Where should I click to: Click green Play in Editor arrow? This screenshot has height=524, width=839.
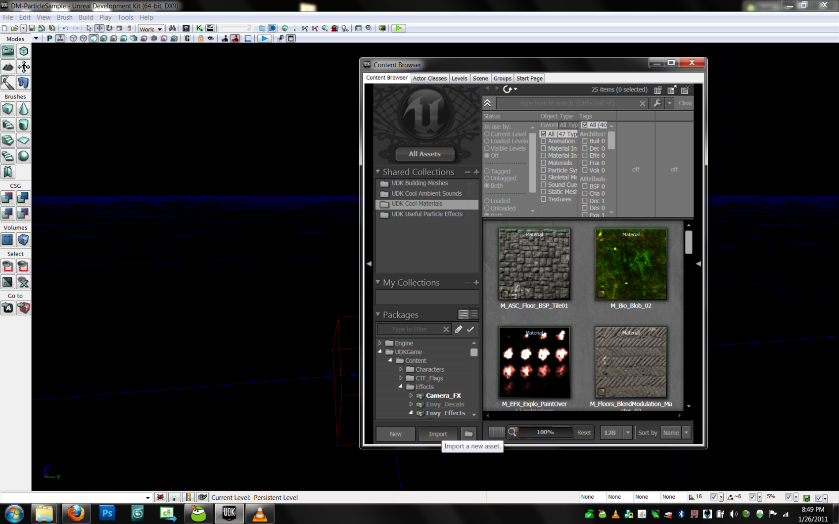tap(398, 28)
